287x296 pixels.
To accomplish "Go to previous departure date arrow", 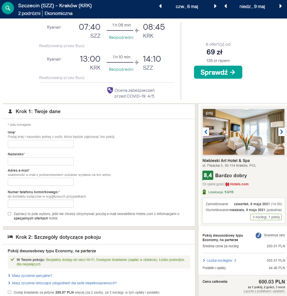I will coord(160,6).
